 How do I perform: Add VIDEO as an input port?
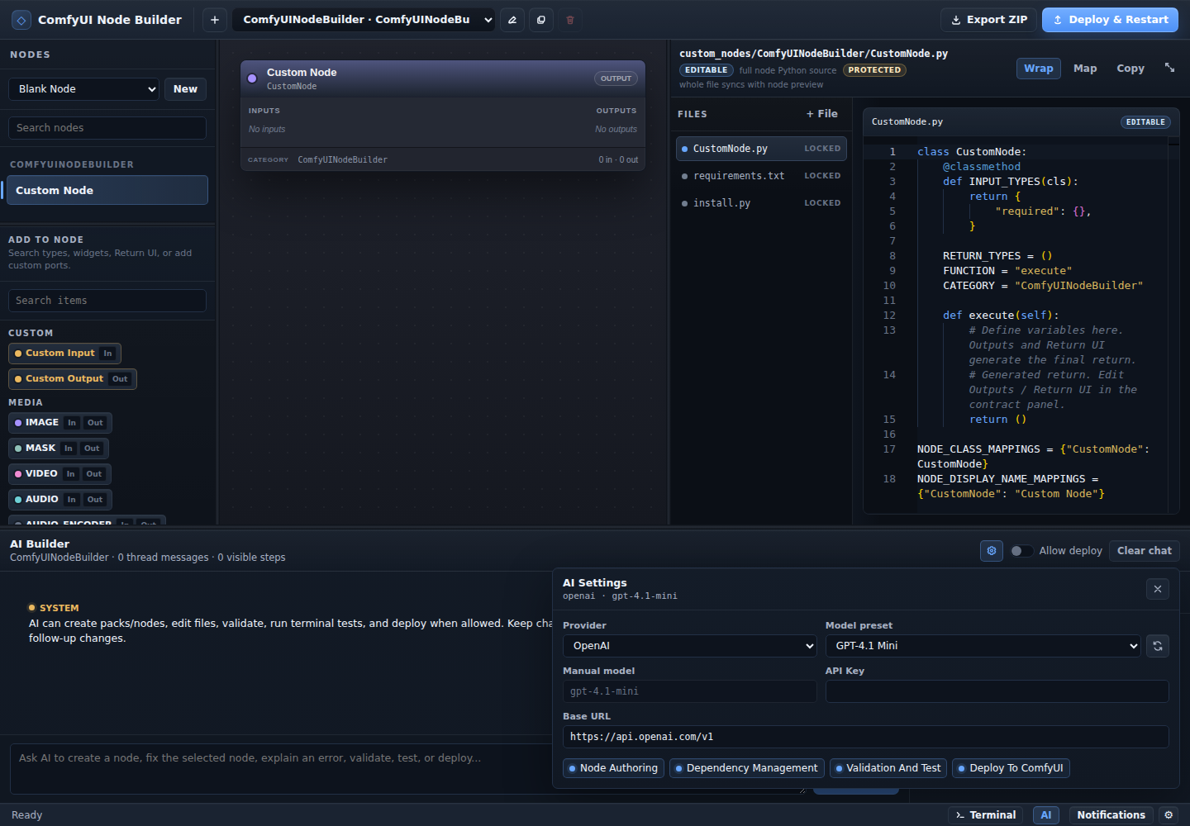71,474
